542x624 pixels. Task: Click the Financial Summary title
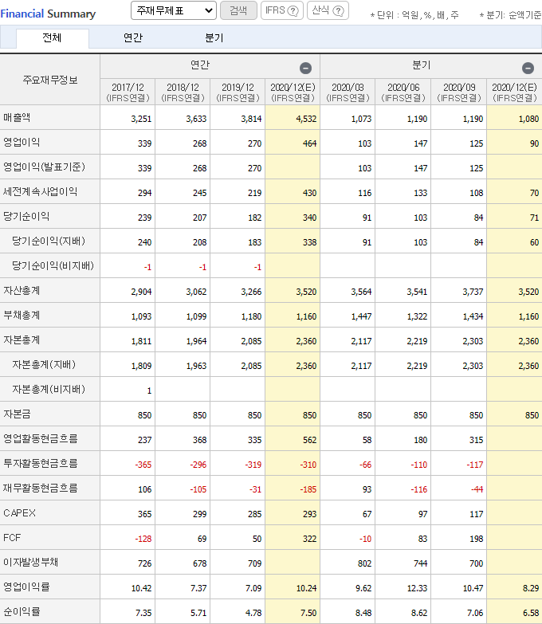coord(48,14)
